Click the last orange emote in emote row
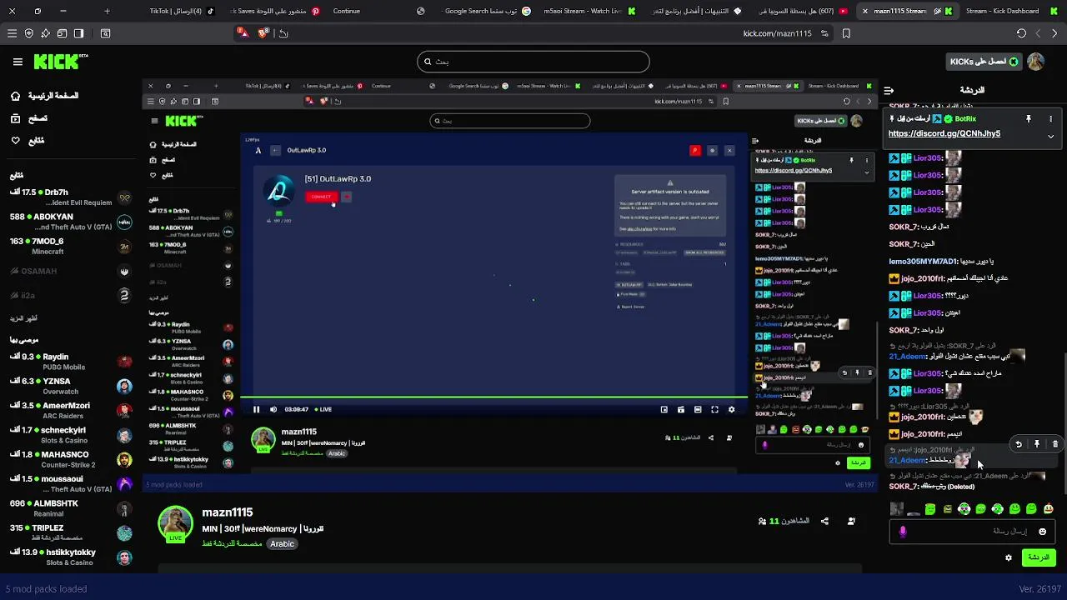Image resolution: width=1067 pixels, height=600 pixels. coord(1048,509)
